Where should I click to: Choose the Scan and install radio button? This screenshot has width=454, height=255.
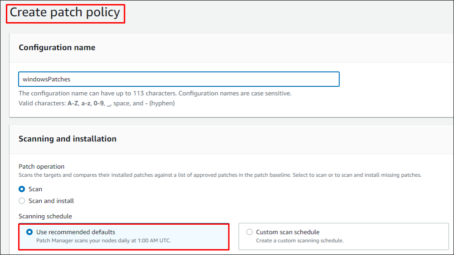(x=22, y=201)
